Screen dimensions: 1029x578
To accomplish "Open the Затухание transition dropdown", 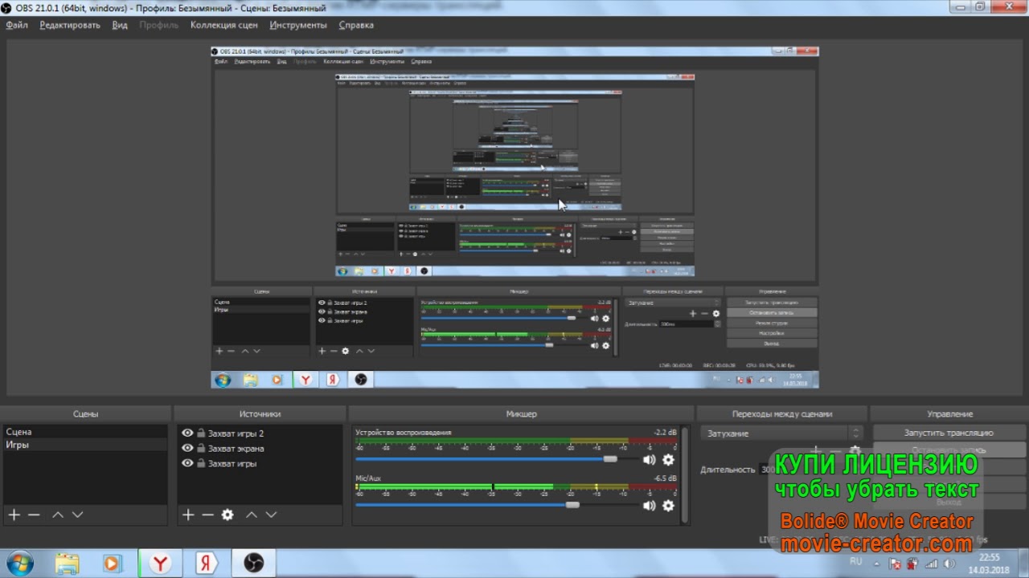I will coord(782,433).
